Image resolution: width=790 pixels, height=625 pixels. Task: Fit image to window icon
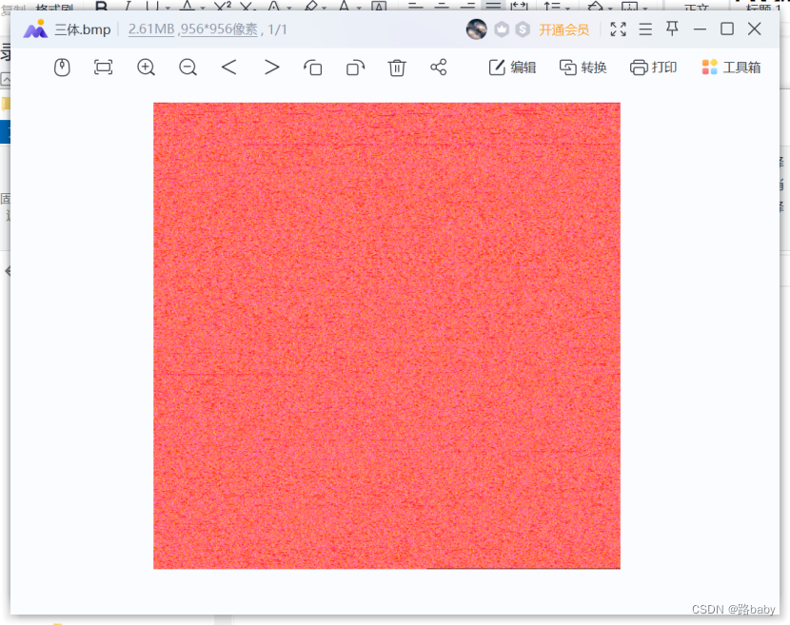pyautogui.click(x=104, y=67)
